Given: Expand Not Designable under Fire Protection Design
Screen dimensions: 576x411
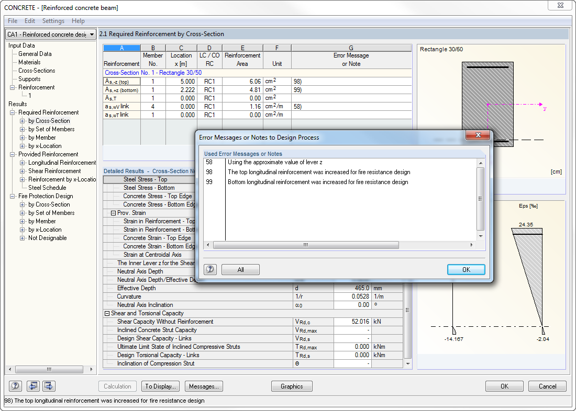Looking at the screenshot, I should pos(22,238).
